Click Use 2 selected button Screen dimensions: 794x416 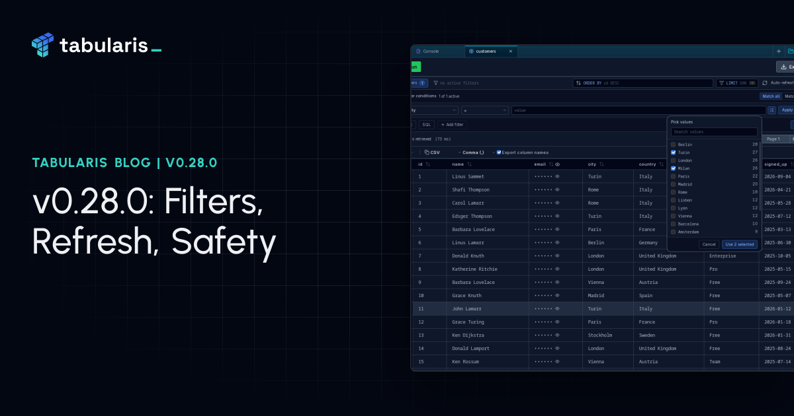739,244
